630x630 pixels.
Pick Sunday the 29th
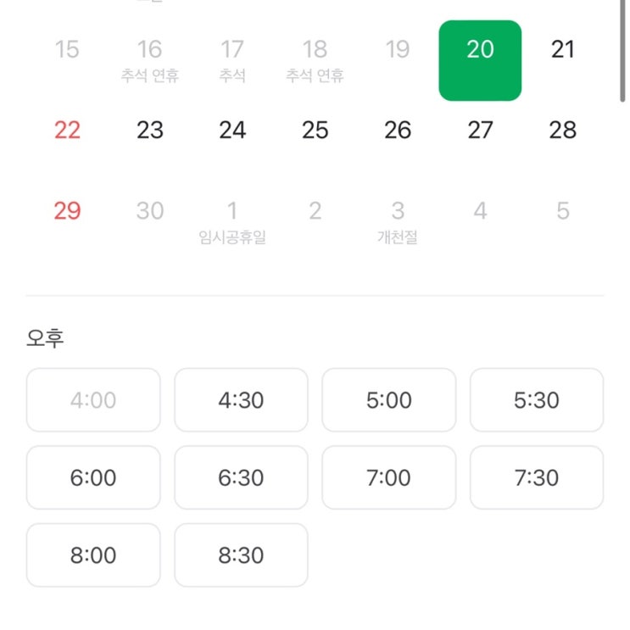67,210
